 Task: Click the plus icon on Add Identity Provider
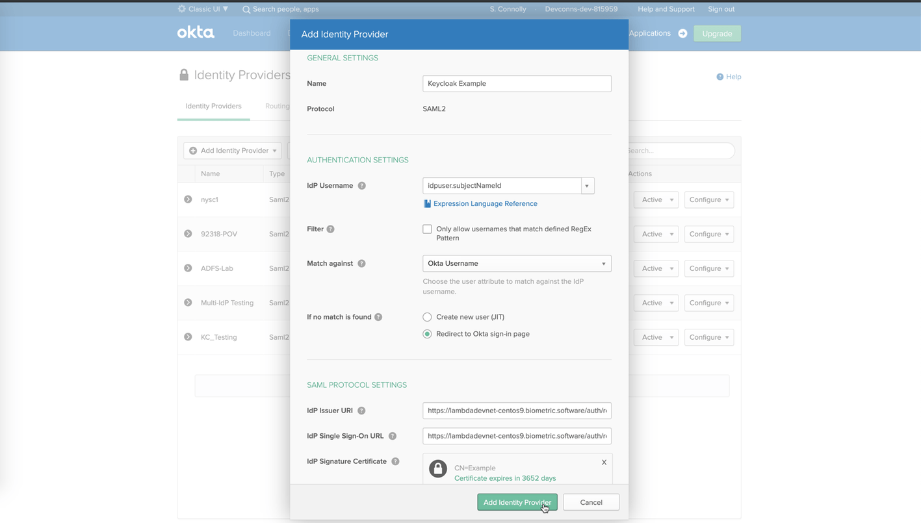pyautogui.click(x=194, y=150)
